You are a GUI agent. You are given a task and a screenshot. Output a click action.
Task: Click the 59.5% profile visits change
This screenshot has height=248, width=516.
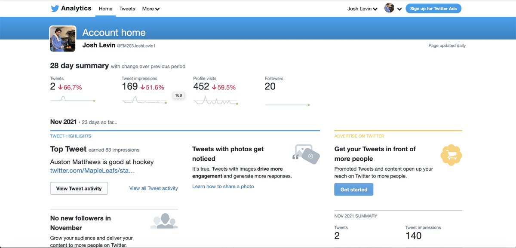(224, 87)
